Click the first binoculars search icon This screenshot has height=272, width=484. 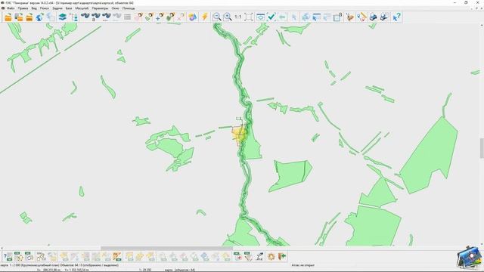pyautogui.click(x=85, y=17)
